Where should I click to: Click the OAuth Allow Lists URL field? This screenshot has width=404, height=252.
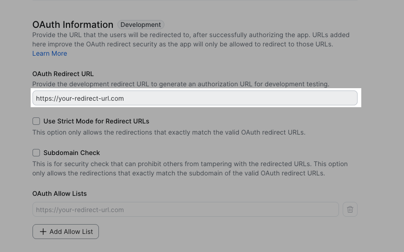[185, 209]
